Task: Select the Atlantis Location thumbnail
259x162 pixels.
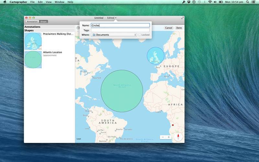Action: 33,60
